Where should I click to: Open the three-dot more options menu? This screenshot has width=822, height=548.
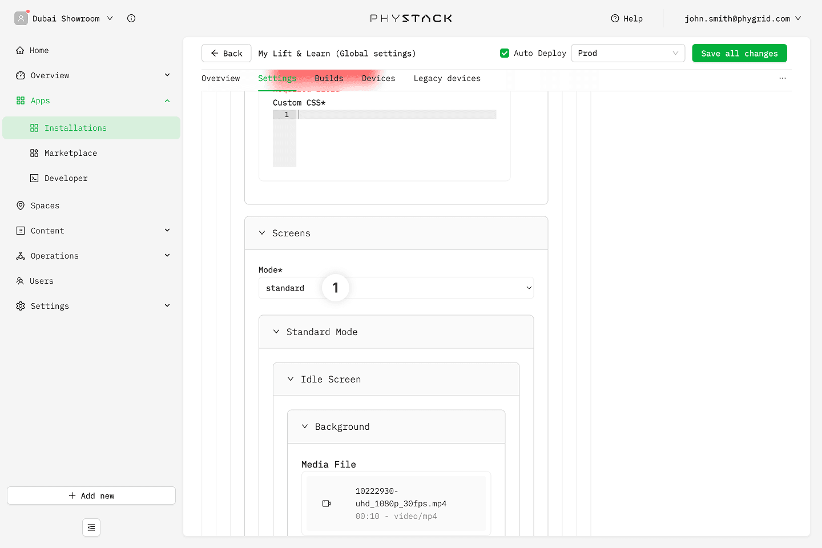click(x=783, y=78)
